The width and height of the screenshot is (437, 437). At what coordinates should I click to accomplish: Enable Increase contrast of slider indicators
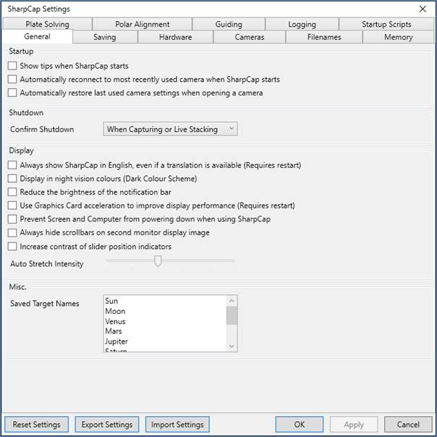[12, 247]
